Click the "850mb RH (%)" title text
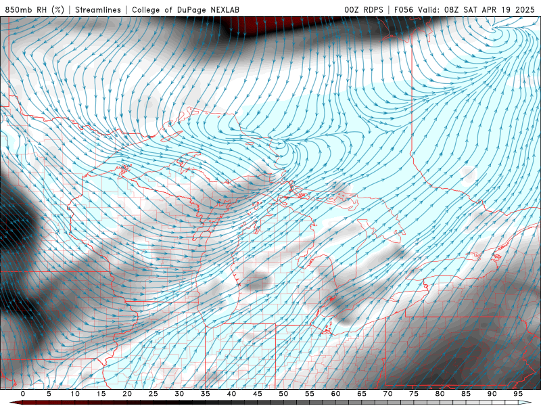 click(x=34, y=9)
